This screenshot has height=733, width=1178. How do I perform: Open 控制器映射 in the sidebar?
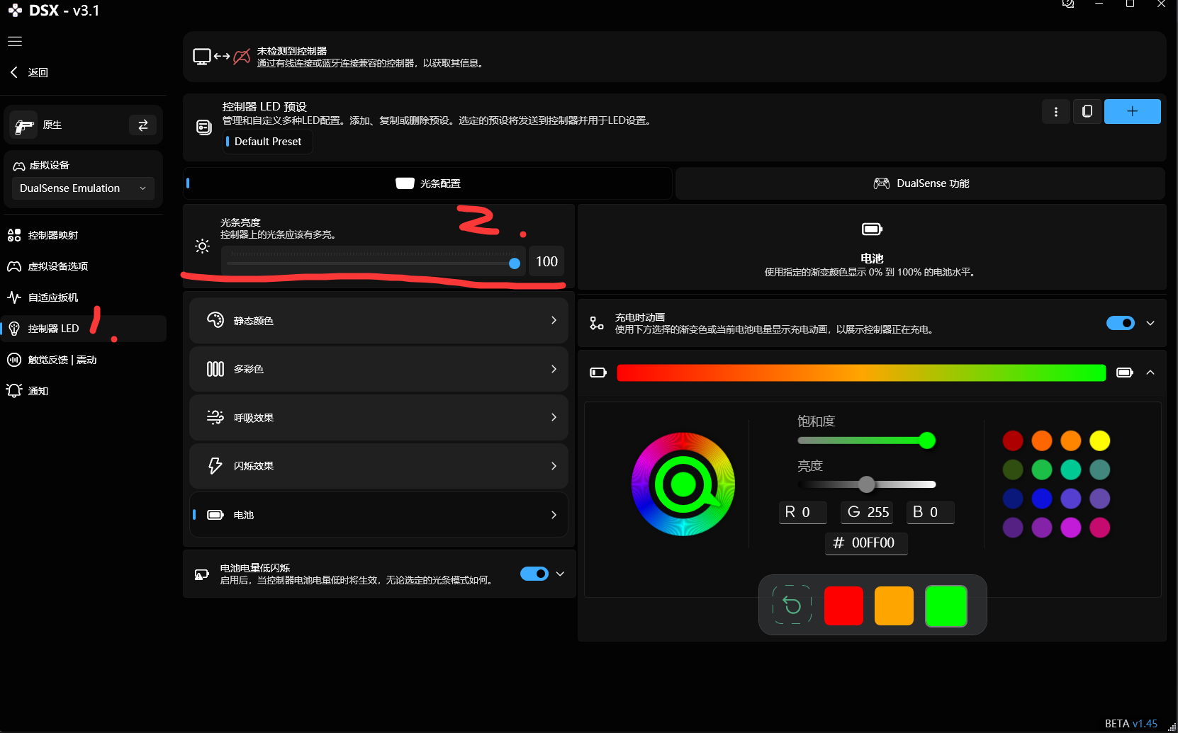point(83,235)
